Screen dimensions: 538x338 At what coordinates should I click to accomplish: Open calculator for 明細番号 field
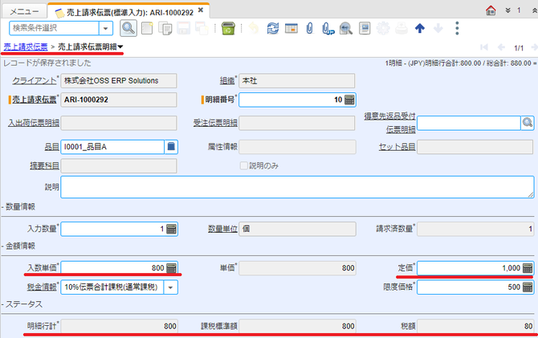[349, 100]
